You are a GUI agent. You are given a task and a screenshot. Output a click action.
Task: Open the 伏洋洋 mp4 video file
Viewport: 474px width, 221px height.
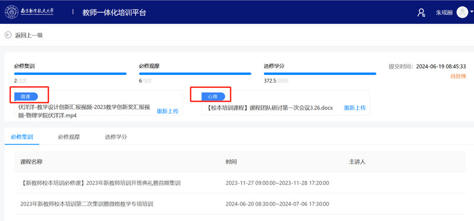84,112
